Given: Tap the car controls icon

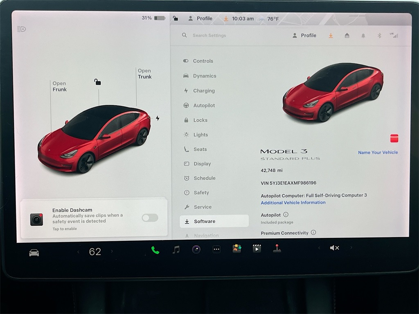Looking at the screenshot, I should [x=34, y=253].
